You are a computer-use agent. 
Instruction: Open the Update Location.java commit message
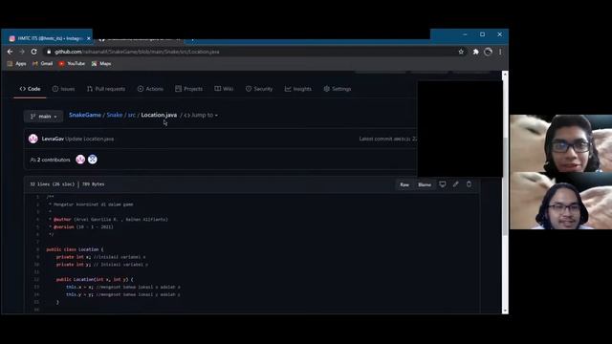[x=90, y=139]
